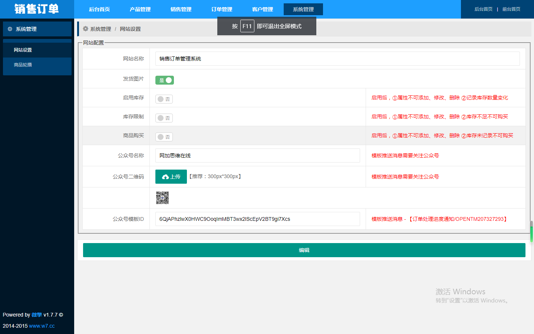Click the gear icon beside 系统管理 sidebar header
Screen dimensions: 534x334
[10, 29]
